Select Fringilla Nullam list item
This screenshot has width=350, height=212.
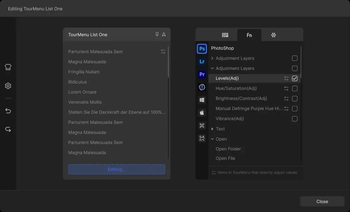click(84, 72)
